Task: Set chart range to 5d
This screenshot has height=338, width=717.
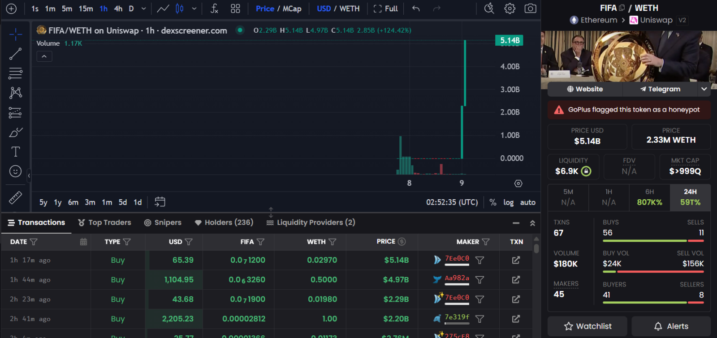Action: tap(123, 202)
